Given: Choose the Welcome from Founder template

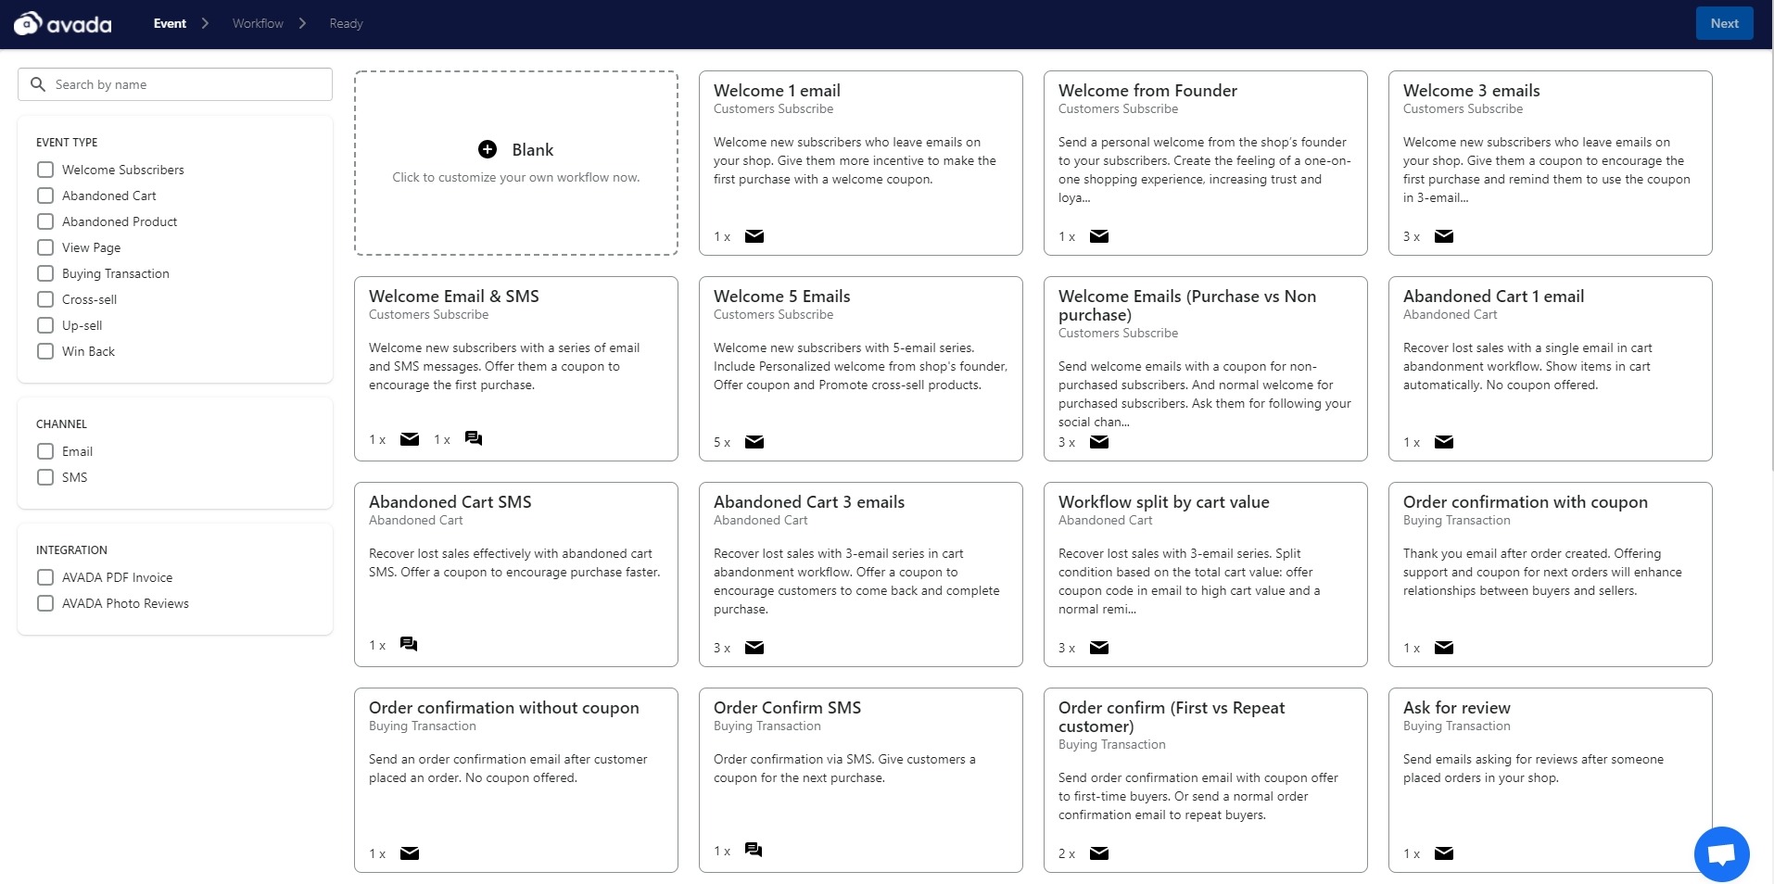Looking at the screenshot, I should point(1205,162).
